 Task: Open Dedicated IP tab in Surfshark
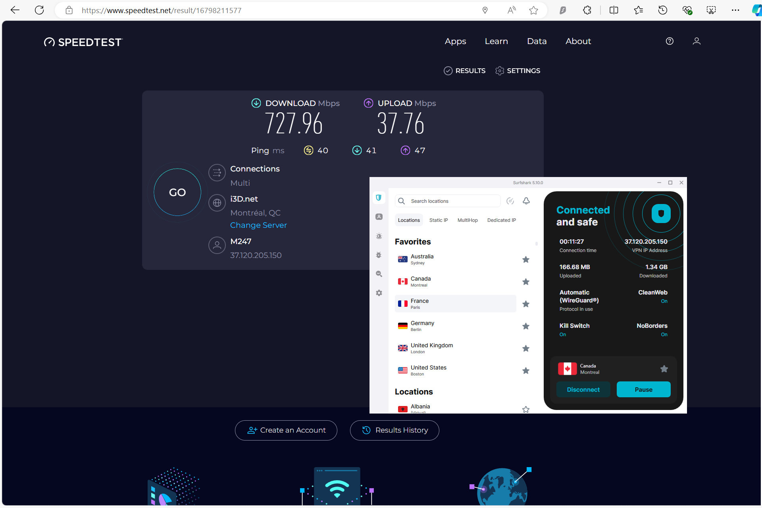pos(502,220)
